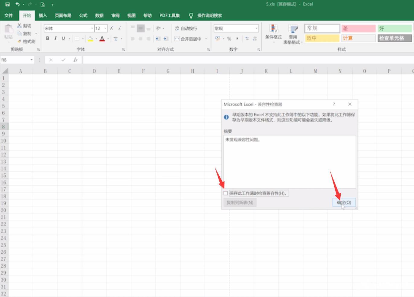Click the insert function fx icon
Image resolution: width=414 pixels, height=297 pixels.
click(x=75, y=60)
